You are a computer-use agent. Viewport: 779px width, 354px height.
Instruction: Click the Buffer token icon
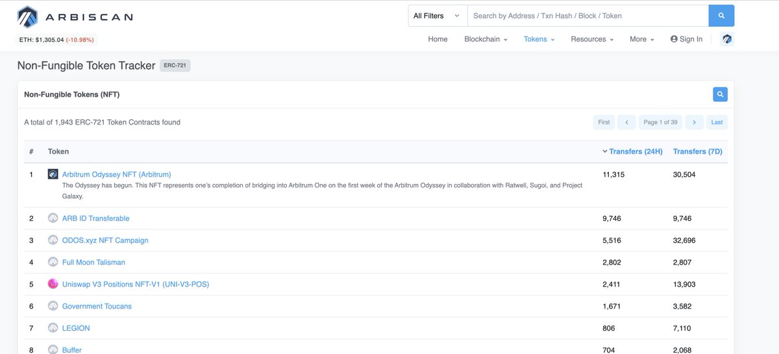tap(53, 349)
